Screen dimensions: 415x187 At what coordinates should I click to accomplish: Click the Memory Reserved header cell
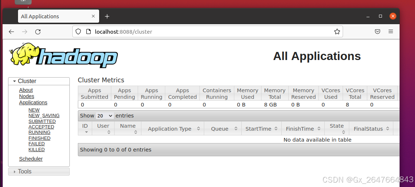pos(303,94)
